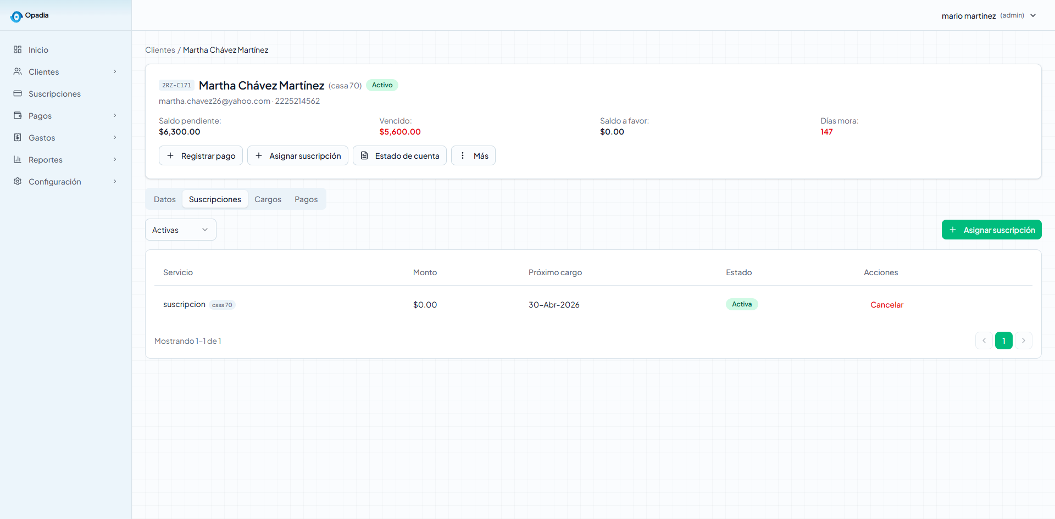Click the Configuración gear icon
The height and width of the screenshot is (519, 1055).
pos(18,181)
